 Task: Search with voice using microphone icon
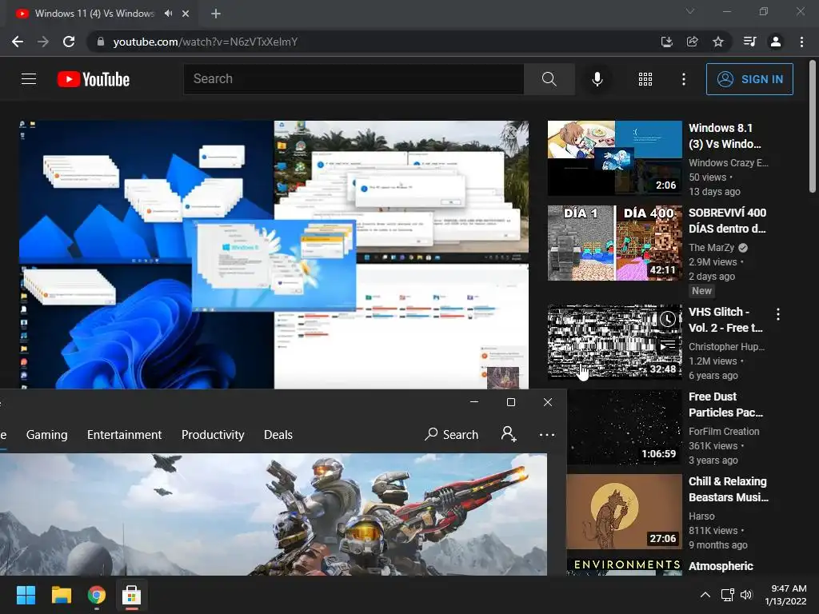tap(597, 79)
